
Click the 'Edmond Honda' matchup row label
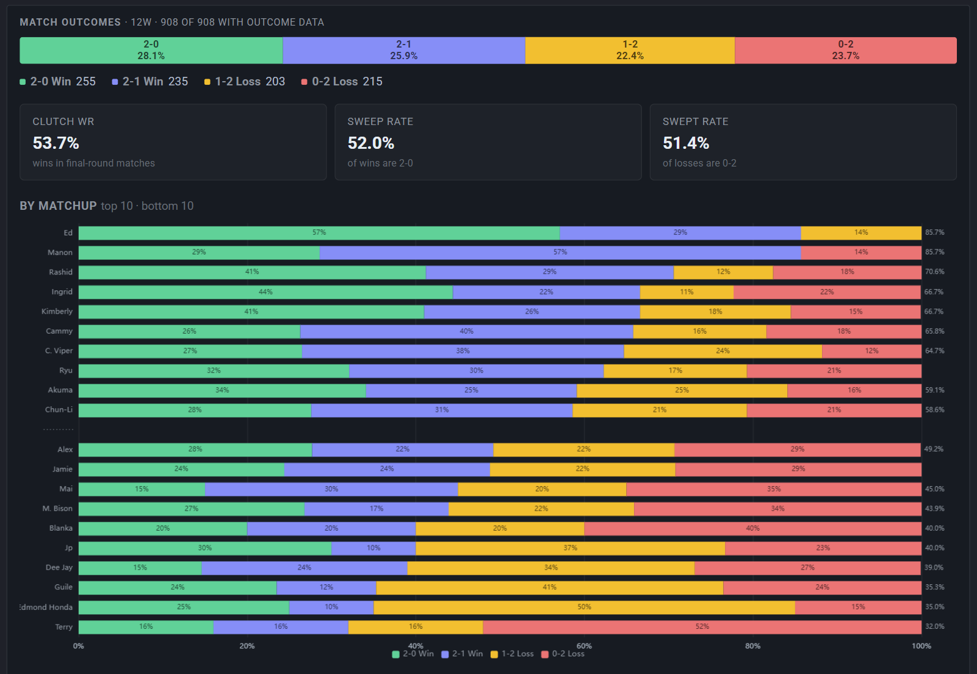46,608
